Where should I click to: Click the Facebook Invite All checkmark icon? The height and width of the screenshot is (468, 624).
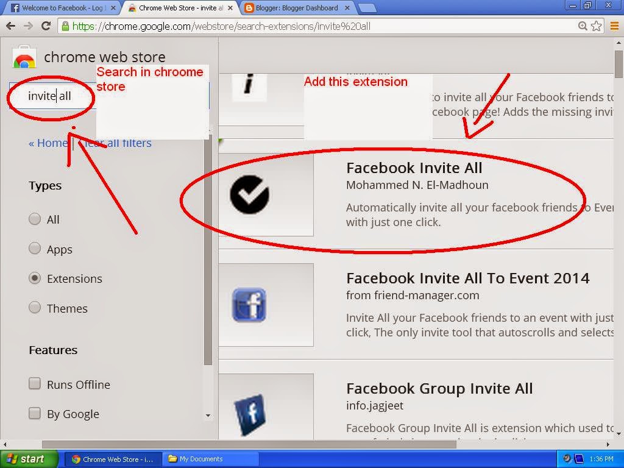point(249,194)
